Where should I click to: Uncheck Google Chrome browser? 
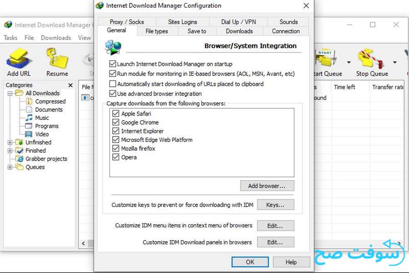(x=115, y=122)
